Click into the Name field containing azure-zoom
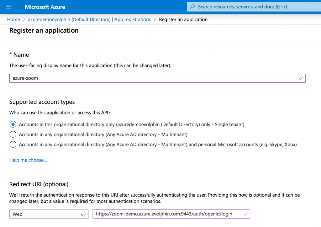 click(x=157, y=78)
